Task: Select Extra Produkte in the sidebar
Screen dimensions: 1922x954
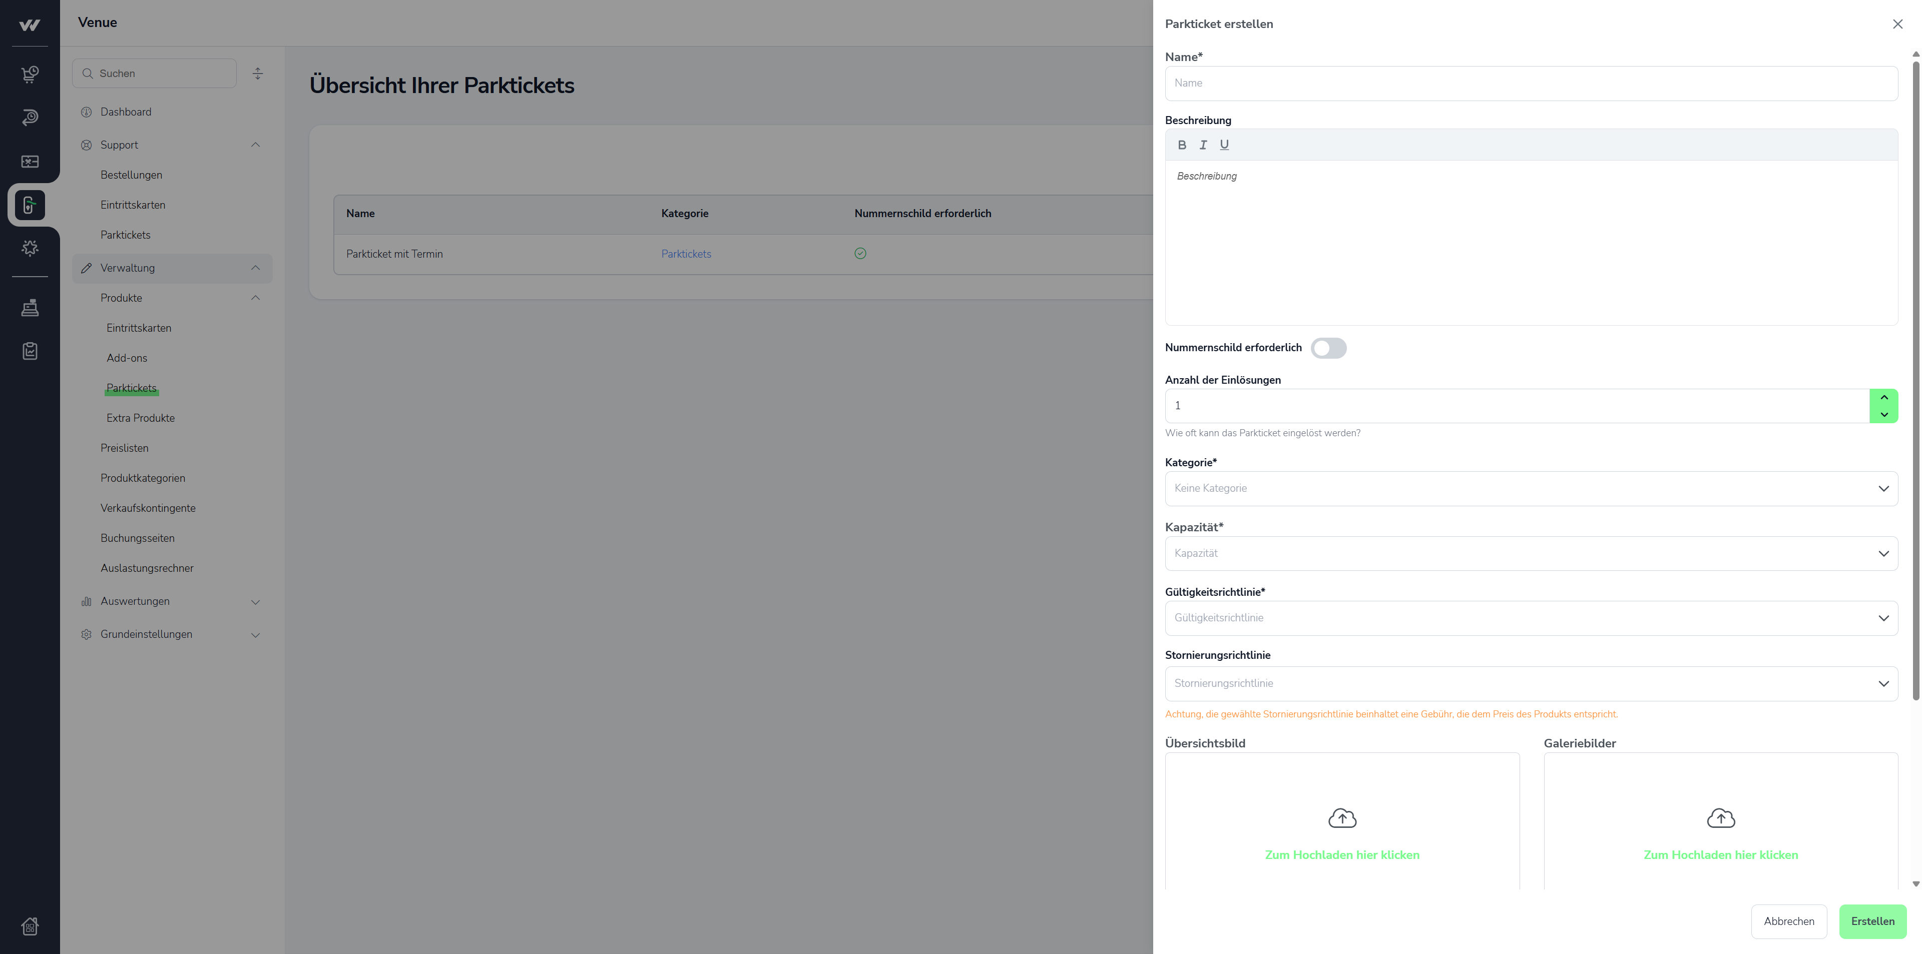Action: point(140,418)
